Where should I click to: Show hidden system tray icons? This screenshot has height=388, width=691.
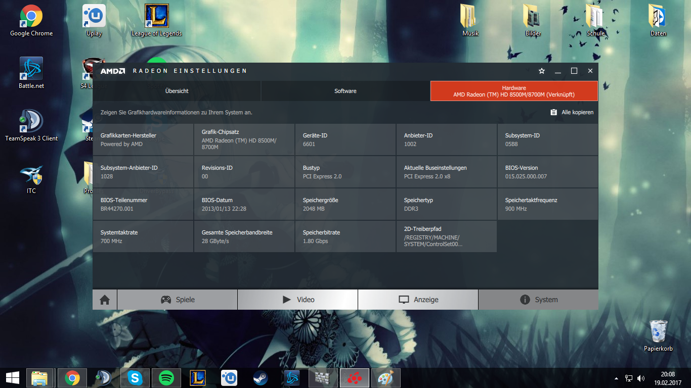[616, 378]
